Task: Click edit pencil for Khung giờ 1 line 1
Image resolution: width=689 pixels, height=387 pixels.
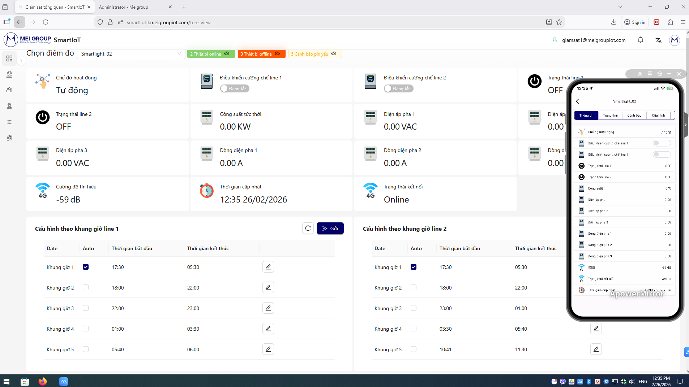Action: [268, 267]
